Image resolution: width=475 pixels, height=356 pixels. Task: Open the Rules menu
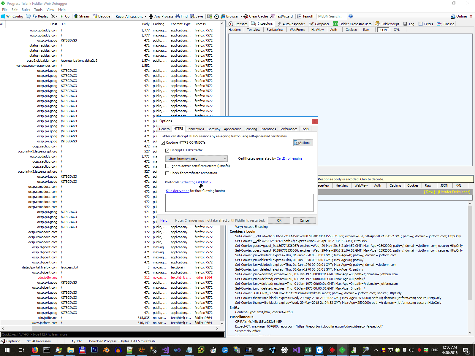(x=26, y=10)
